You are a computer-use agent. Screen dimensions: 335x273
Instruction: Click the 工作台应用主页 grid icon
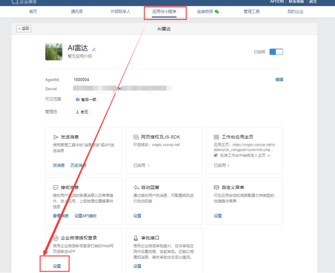[x=216, y=137]
